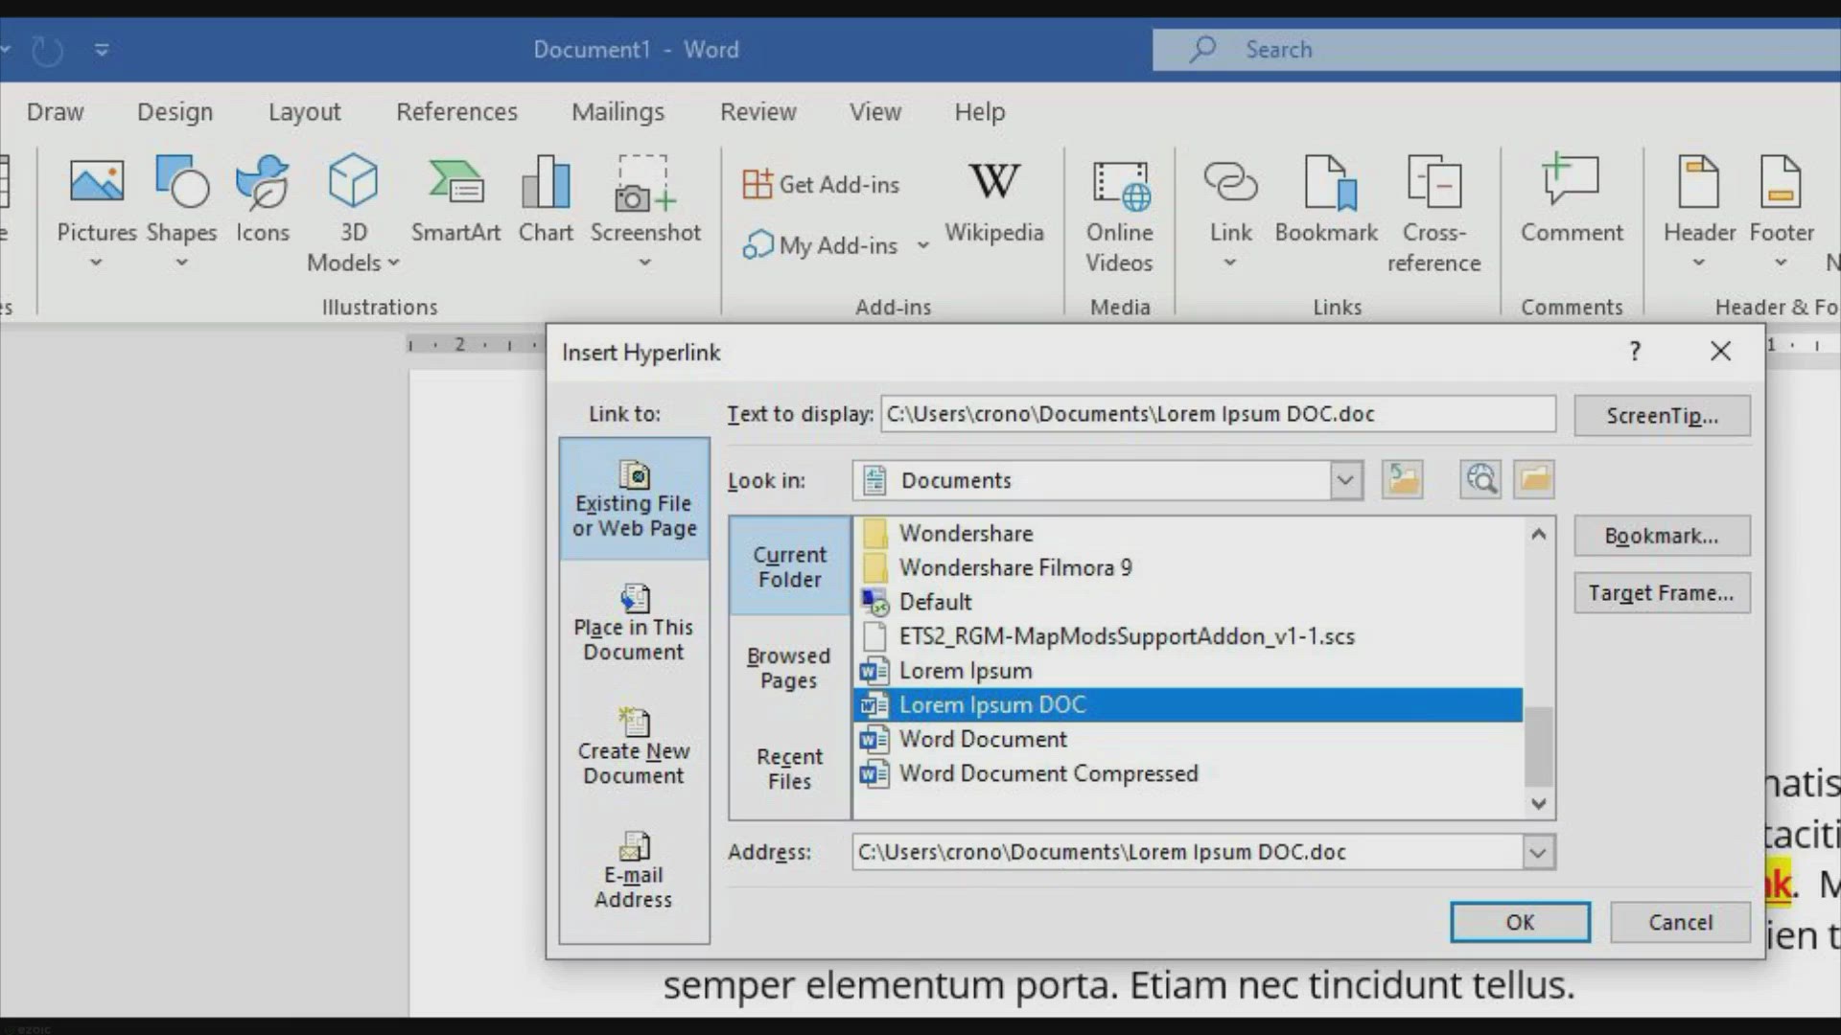Image resolution: width=1841 pixels, height=1035 pixels.
Task: Select Place in This Document
Action: [x=634, y=623]
